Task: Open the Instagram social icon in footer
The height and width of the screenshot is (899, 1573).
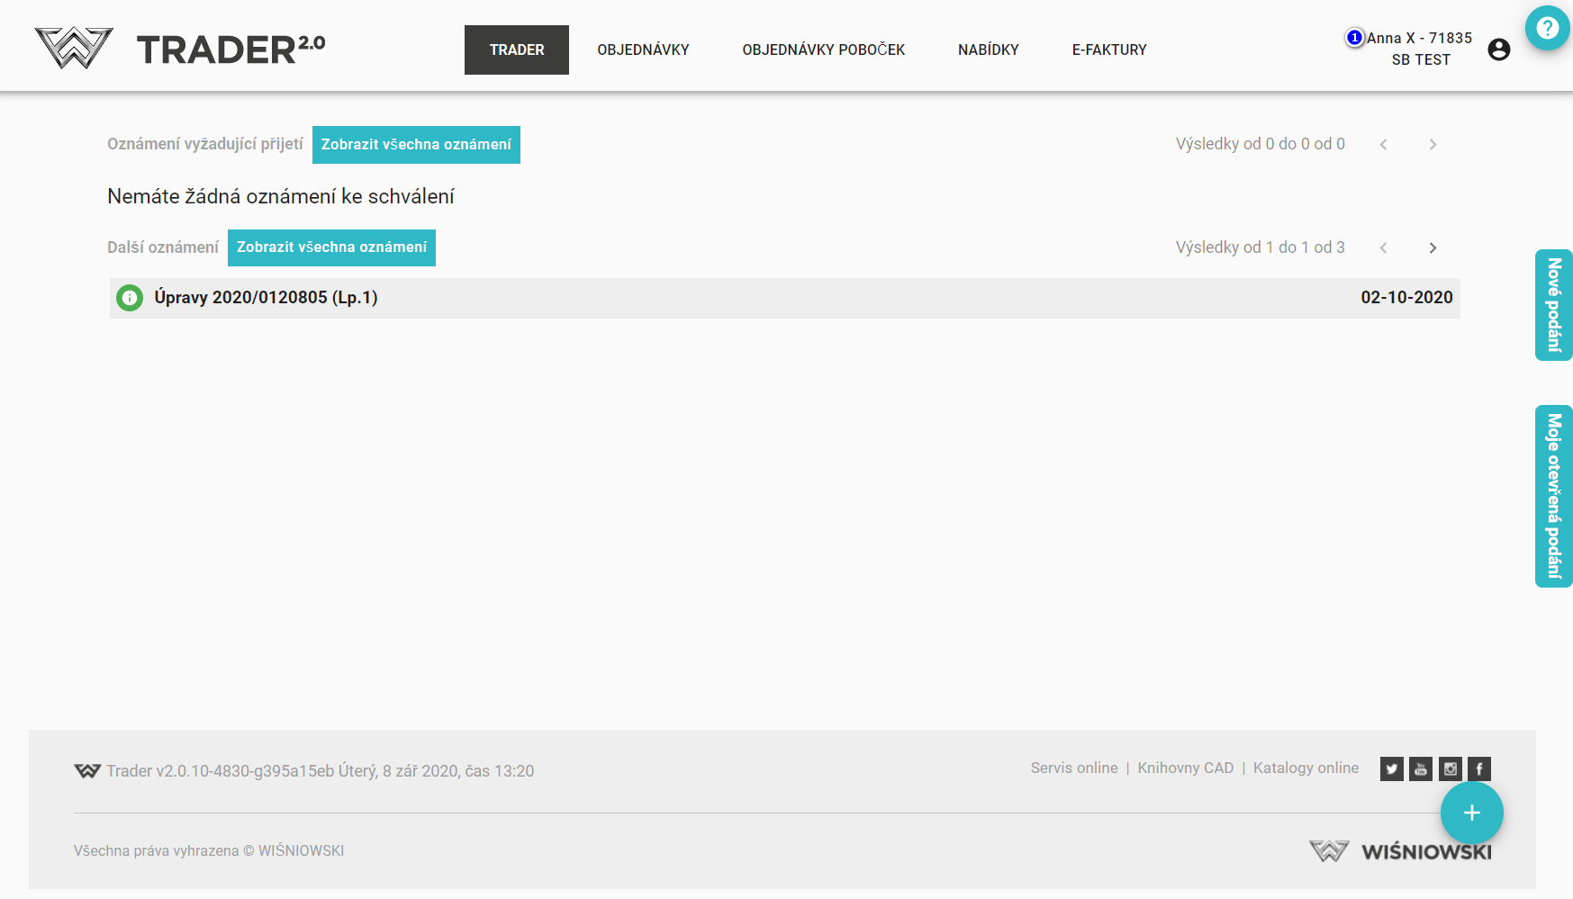Action: [x=1450, y=769]
